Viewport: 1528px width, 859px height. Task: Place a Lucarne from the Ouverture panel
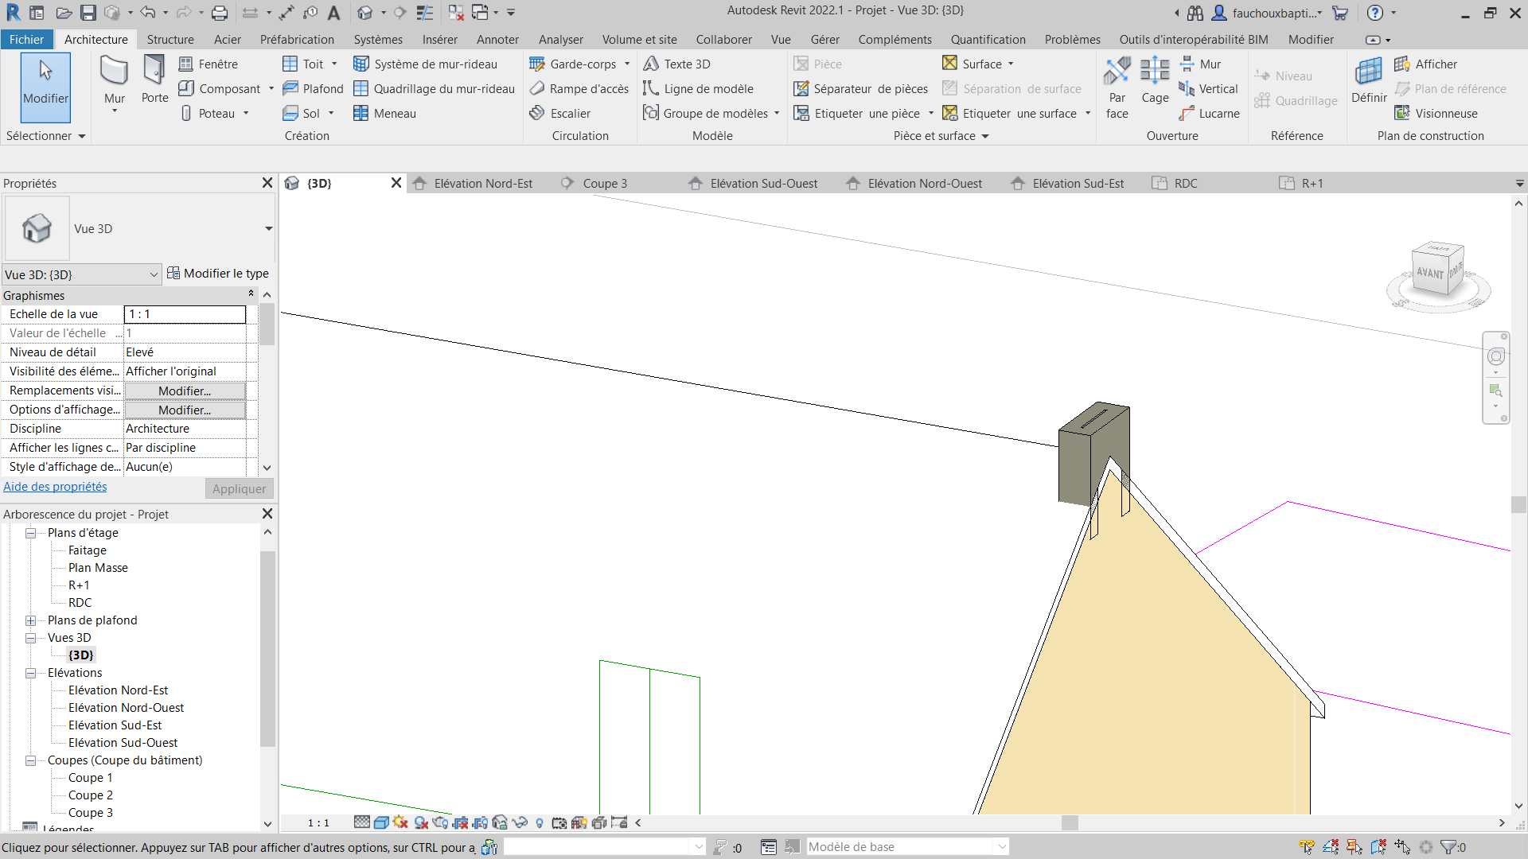1218,113
